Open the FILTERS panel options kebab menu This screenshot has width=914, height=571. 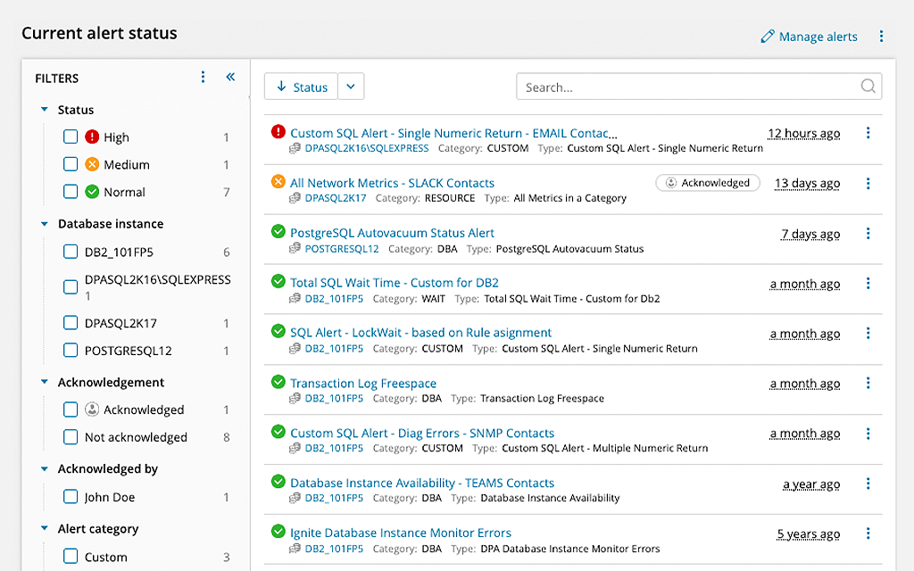pos(203,77)
